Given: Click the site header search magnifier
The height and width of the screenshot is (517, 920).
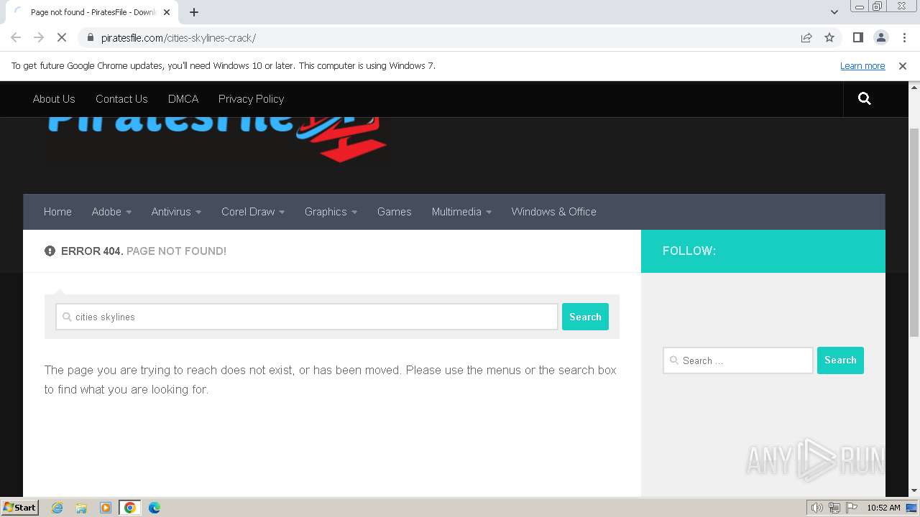Looking at the screenshot, I should [x=865, y=99].
